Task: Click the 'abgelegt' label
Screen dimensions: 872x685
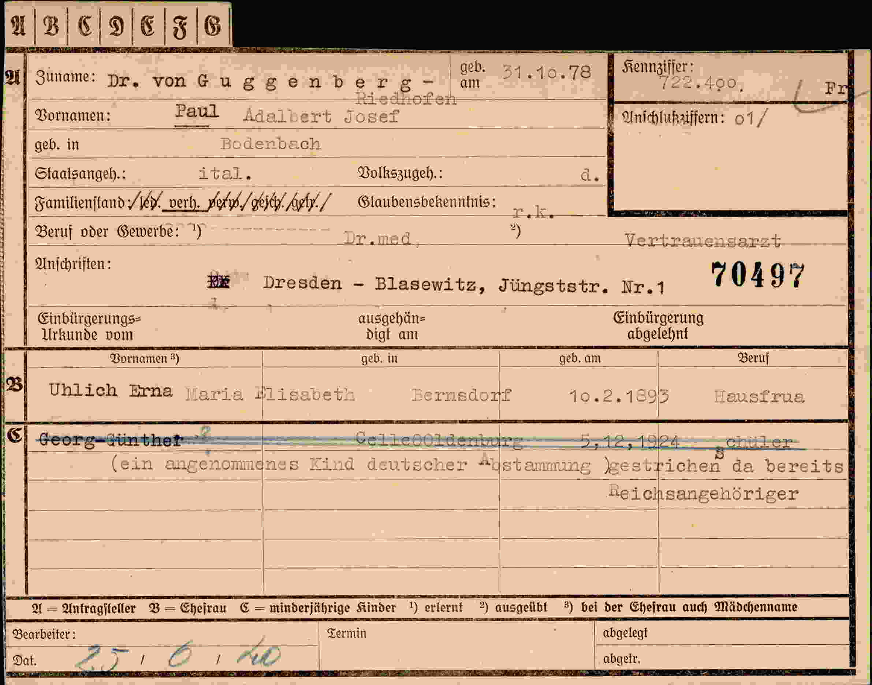Action: point(625,633)
